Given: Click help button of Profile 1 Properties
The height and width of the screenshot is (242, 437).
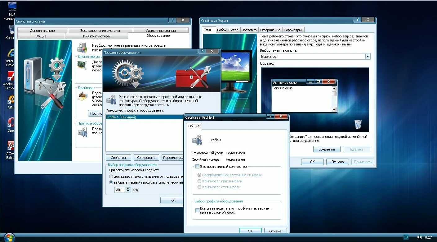Looking at the screenshot, I should coord(270,116).
